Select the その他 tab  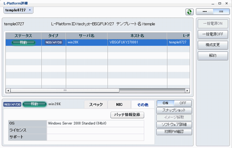(x=143, y=105)
